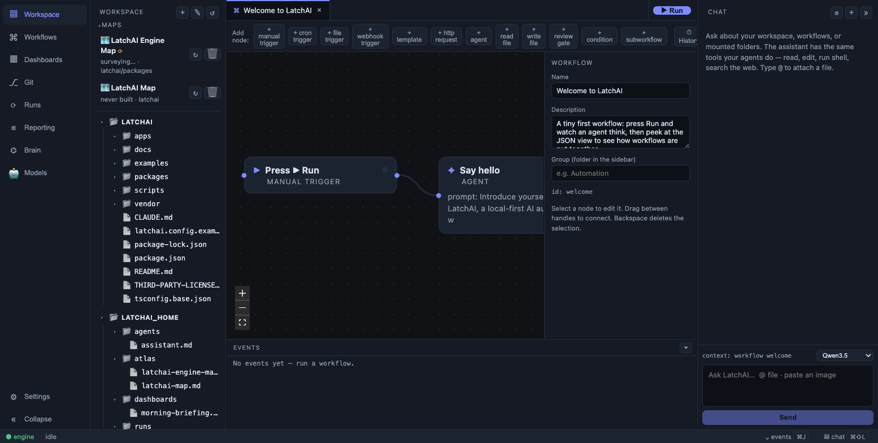Delete the LatchAI Engine Map
Image resolution: width=878 pixels, height=443 pixels.
click(x=212, y=54)
